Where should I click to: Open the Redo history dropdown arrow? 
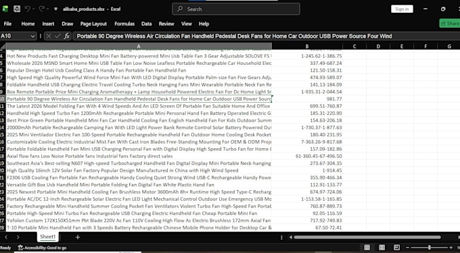[47, 9]
